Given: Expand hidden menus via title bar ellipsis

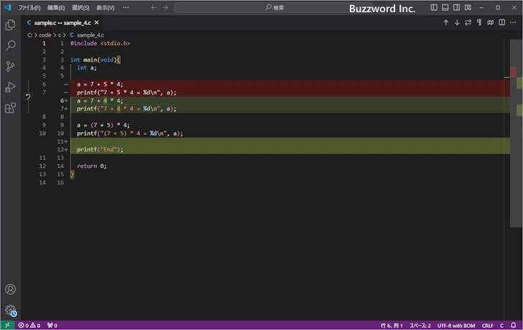Looking at the screenshot, I should (x=126, y=7).
